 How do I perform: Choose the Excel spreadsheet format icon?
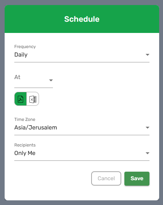pyautogui.click(x=33, y=99)
